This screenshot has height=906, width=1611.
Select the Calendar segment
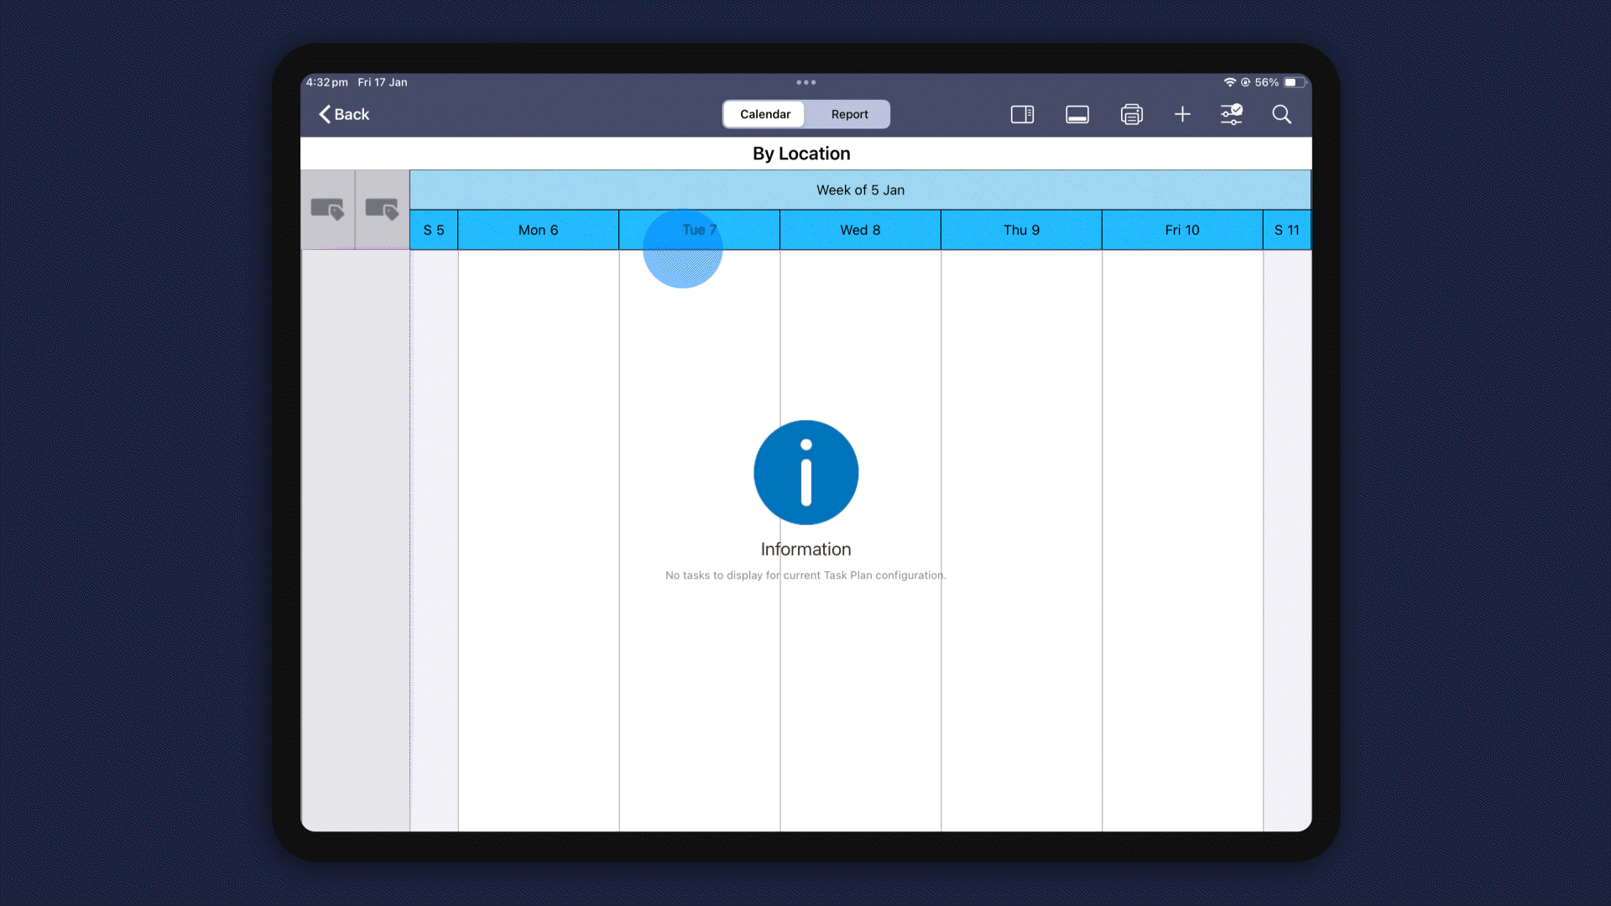coord(764,114)
